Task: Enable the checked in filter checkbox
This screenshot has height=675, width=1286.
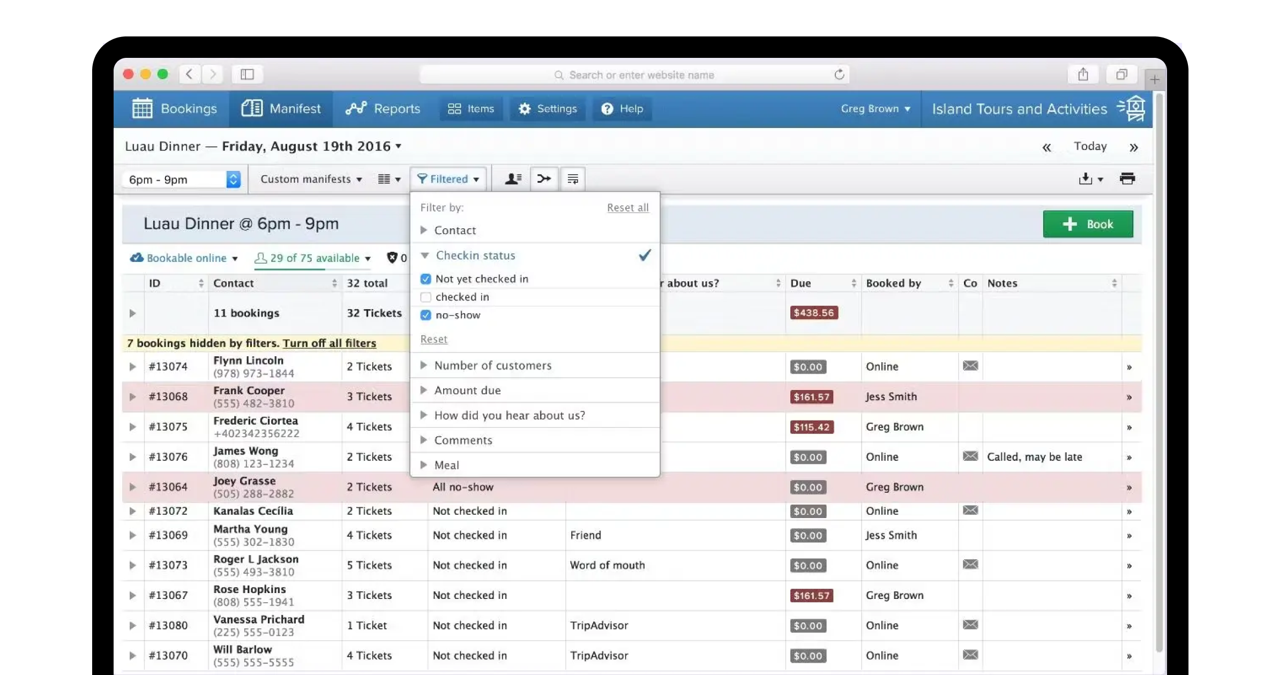Action: pyautogui.click(x=426, y=297)
